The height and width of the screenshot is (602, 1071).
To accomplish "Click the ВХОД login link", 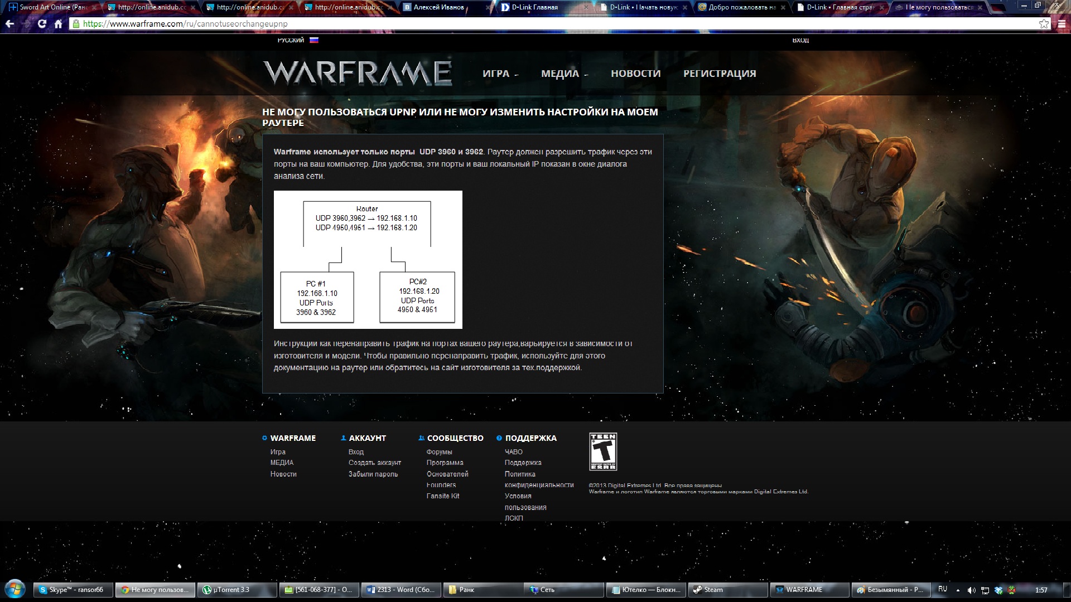I will pyautogui.click(x=800, y=40).
